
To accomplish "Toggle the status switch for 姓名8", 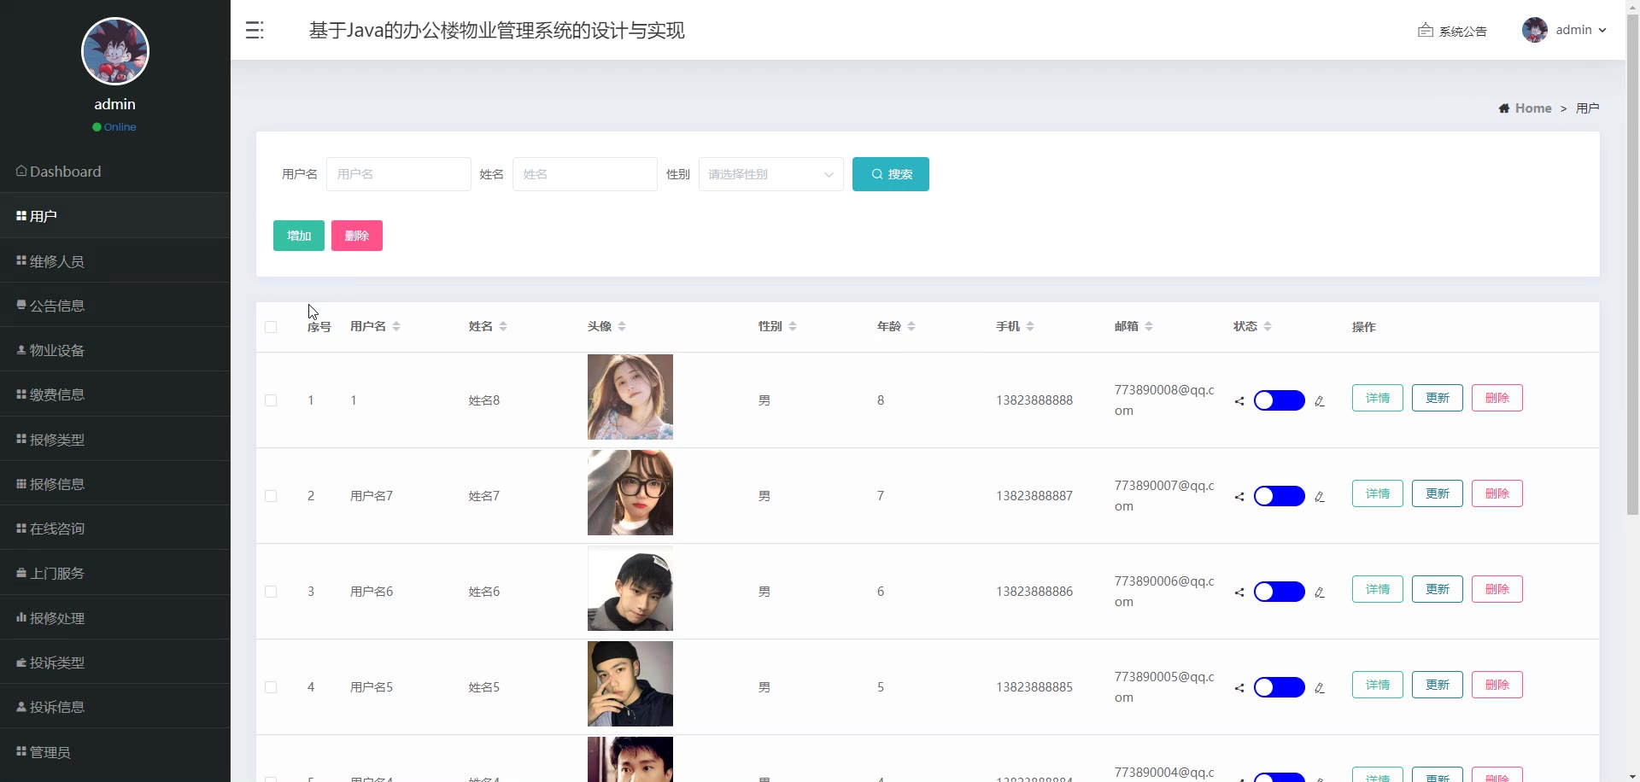I will point(1279,400).
